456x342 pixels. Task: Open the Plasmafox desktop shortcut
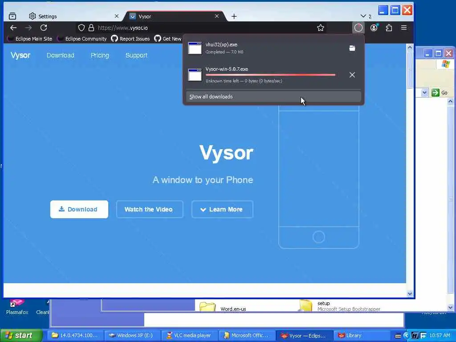coord(17,307)
